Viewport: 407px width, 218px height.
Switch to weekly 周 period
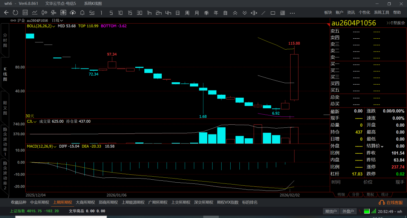pyautogui.click(x=187, y=13)
